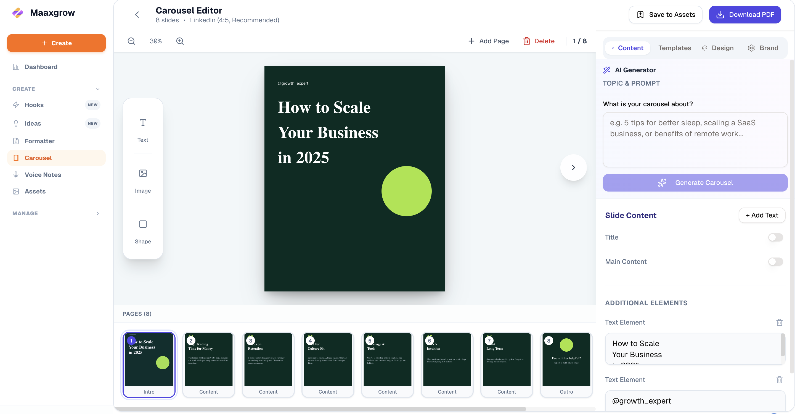795x414 pixels.
Task: Select the Shape tool icon
Action: pyautogui.click(x=143, y=224)
